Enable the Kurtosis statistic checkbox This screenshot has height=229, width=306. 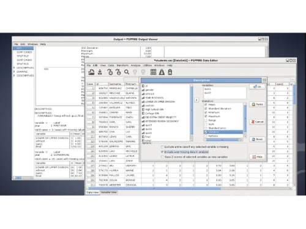tap(206, 136)
